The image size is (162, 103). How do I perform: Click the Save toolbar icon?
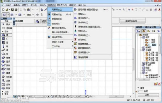click(x=12, y=10)
